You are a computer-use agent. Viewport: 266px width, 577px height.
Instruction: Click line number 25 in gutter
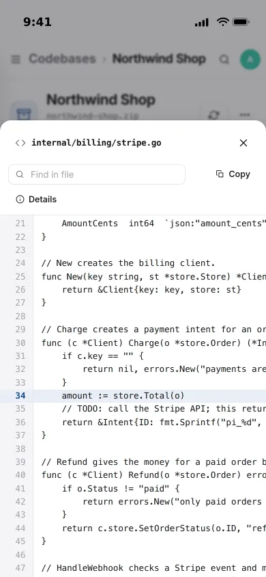20,276
